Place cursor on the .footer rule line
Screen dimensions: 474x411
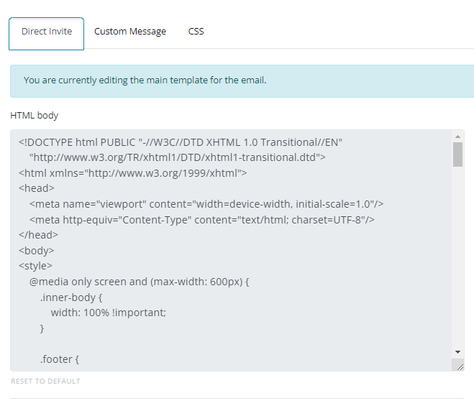60,359
